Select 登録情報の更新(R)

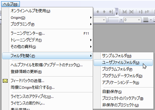pos(48,72)
